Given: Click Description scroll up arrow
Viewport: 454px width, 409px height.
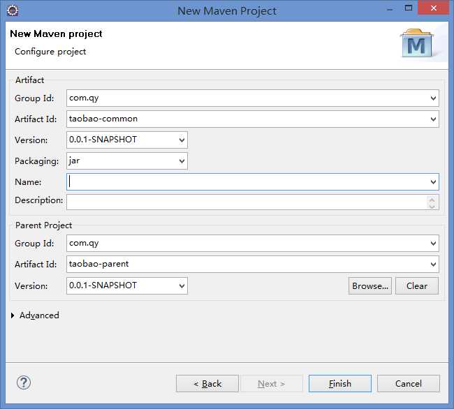Looking at the screenshot, I should (432, 199).
